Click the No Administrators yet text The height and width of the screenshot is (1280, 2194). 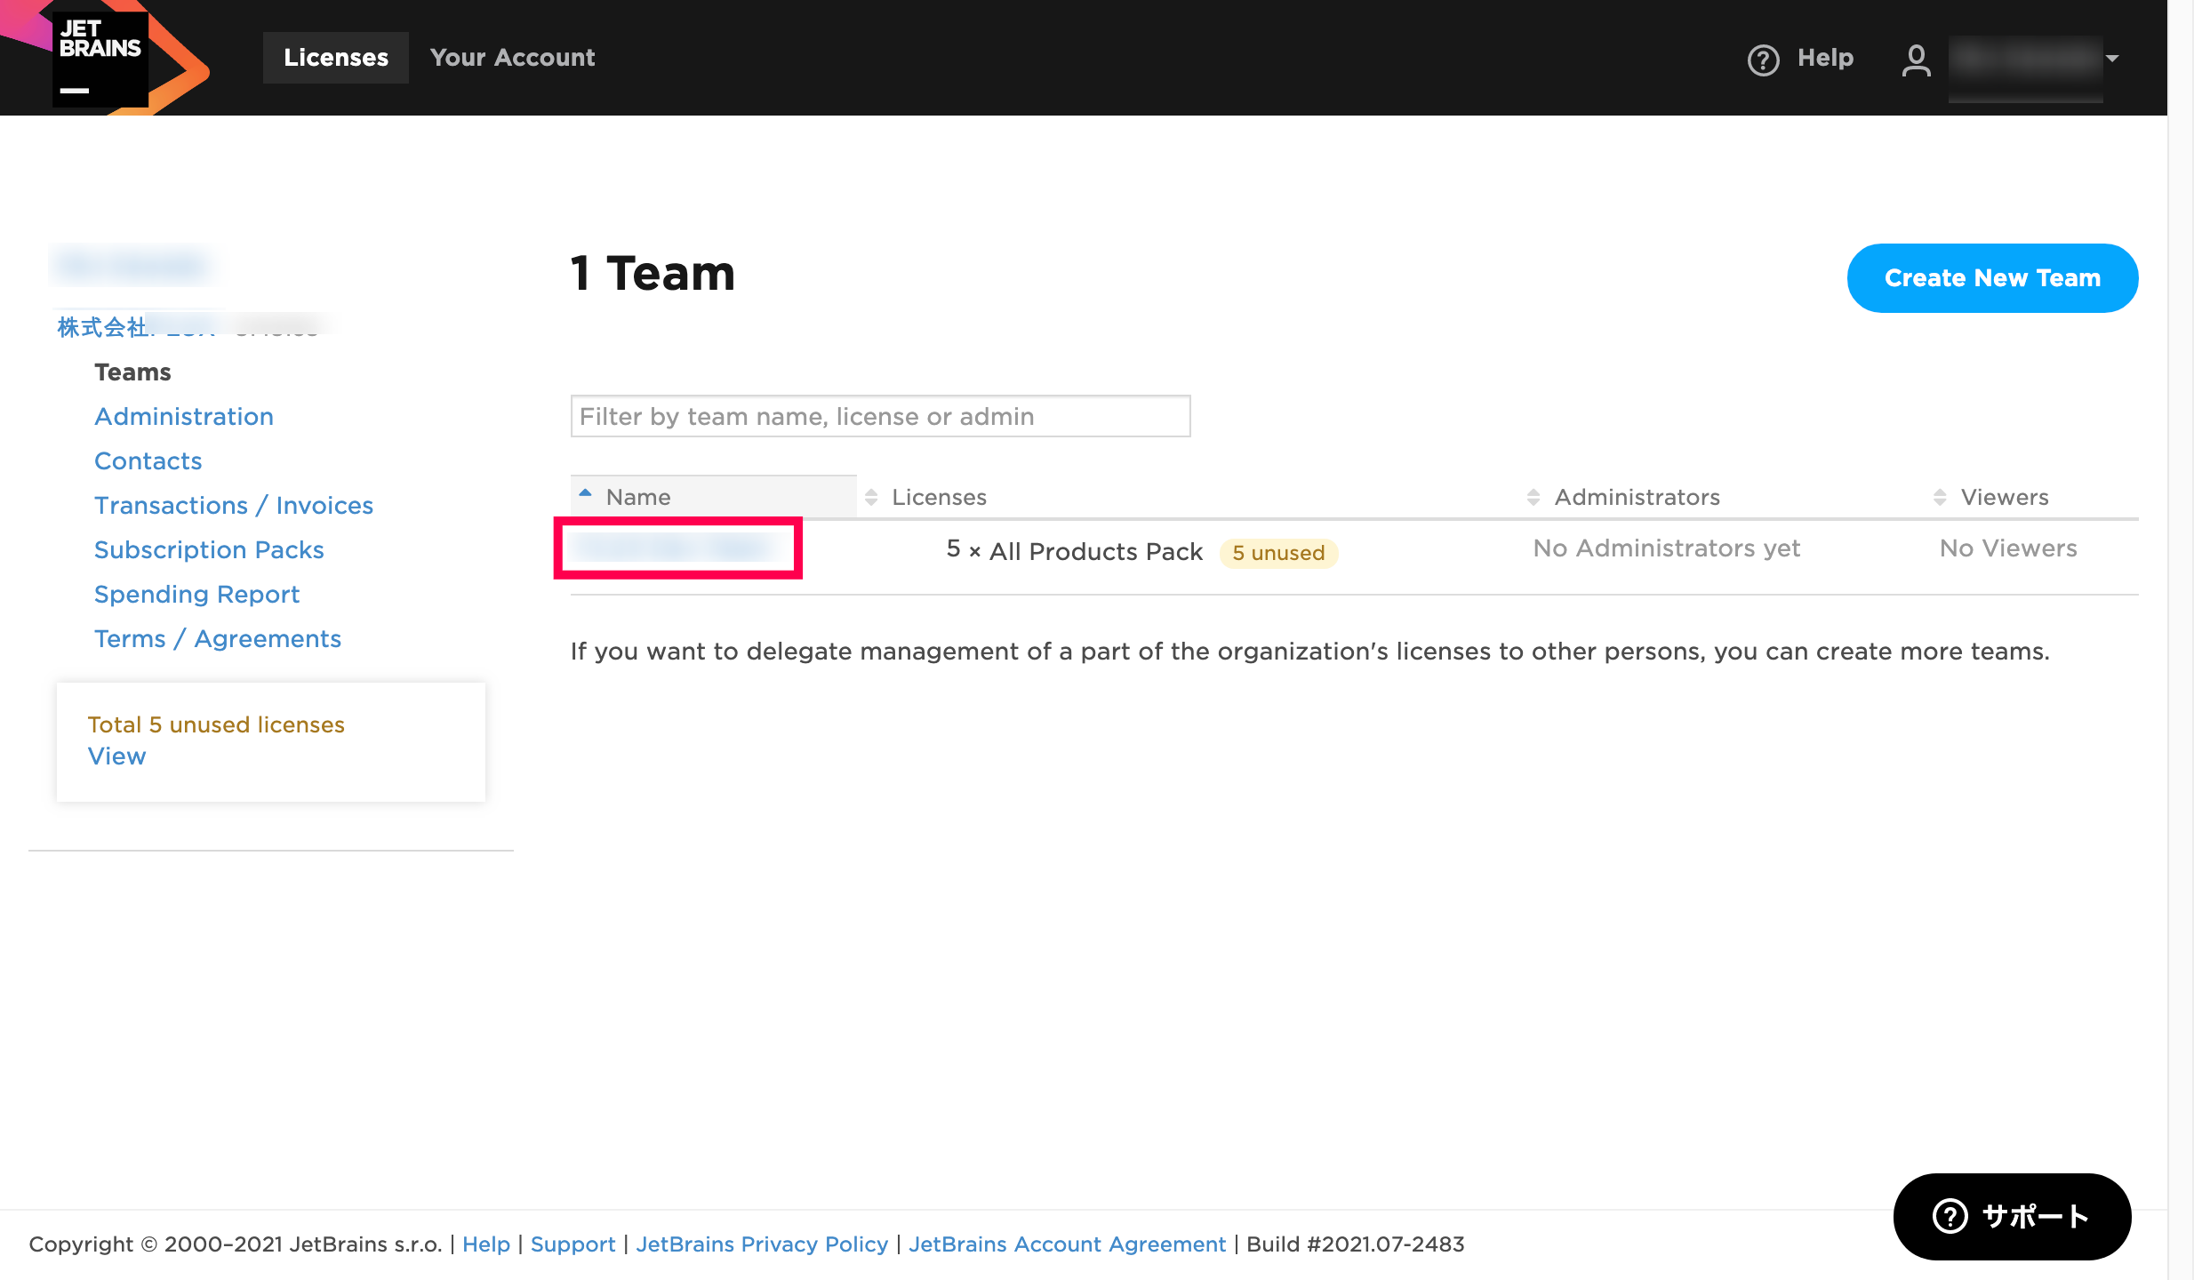[1667, 548]
